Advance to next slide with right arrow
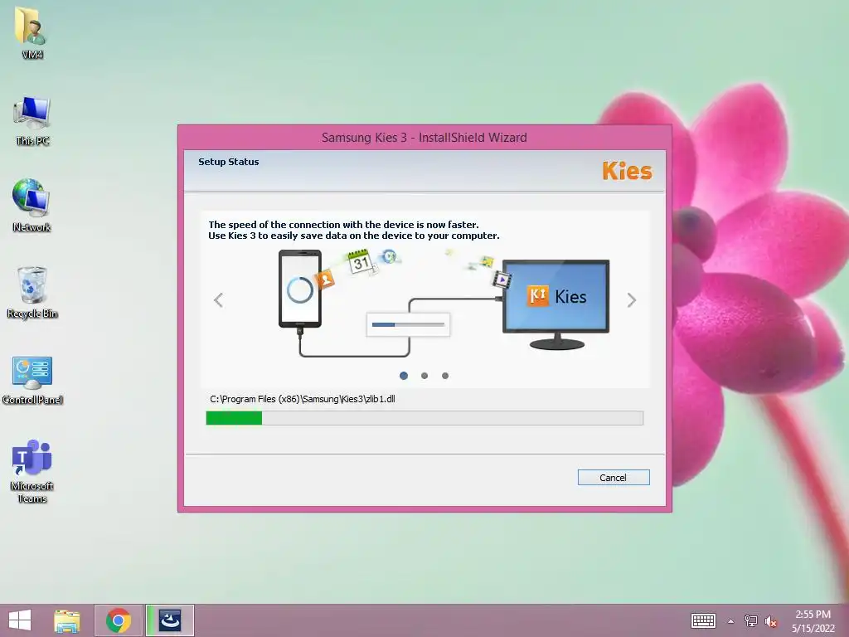The image size is (849, 637). (631, 299)
